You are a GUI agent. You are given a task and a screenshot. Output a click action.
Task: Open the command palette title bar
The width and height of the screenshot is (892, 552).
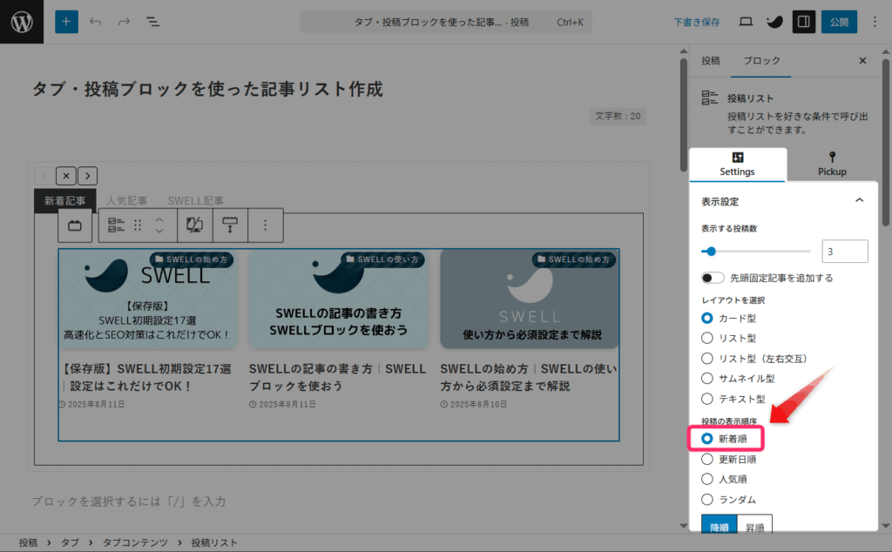pyautogui.click(x=446, y=22)
